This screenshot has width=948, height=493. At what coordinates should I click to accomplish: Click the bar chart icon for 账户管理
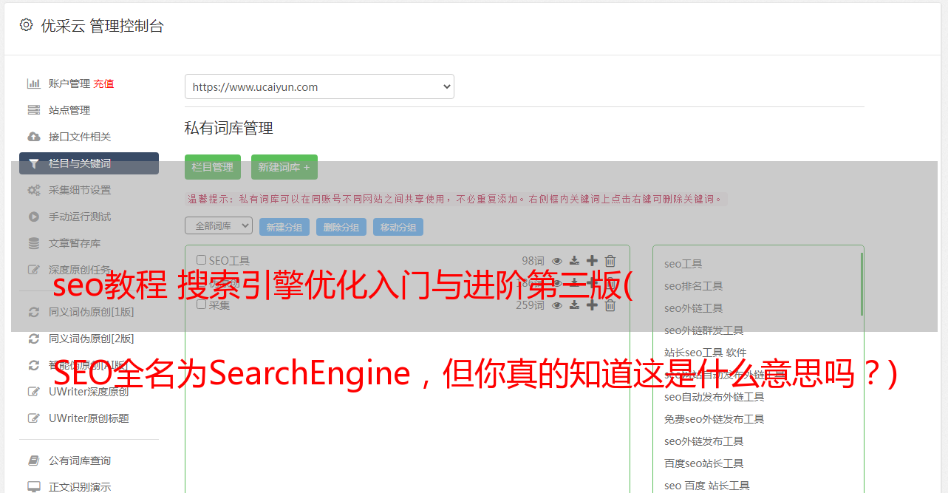(x=34, y=84)
